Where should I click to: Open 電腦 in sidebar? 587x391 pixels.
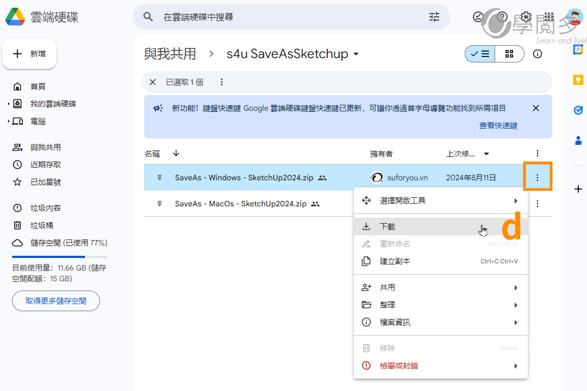point(38,121)
